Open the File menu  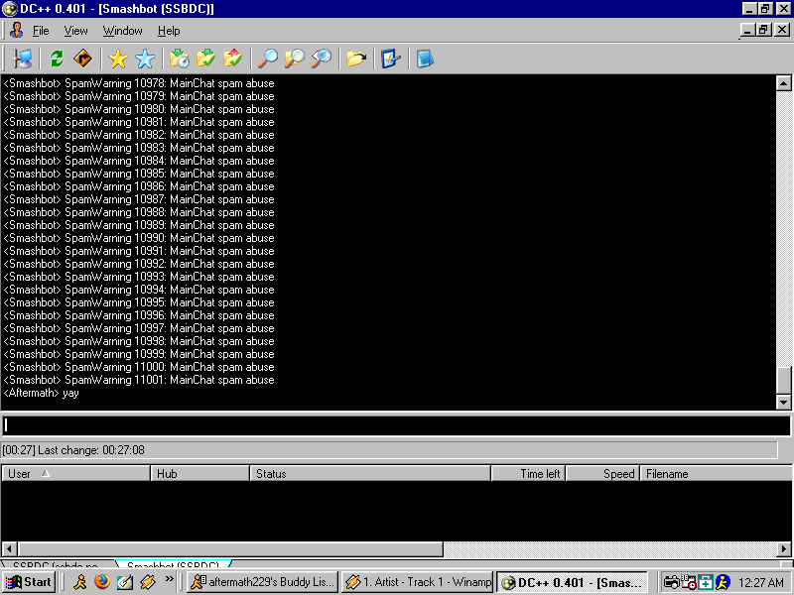click(41, 31)
